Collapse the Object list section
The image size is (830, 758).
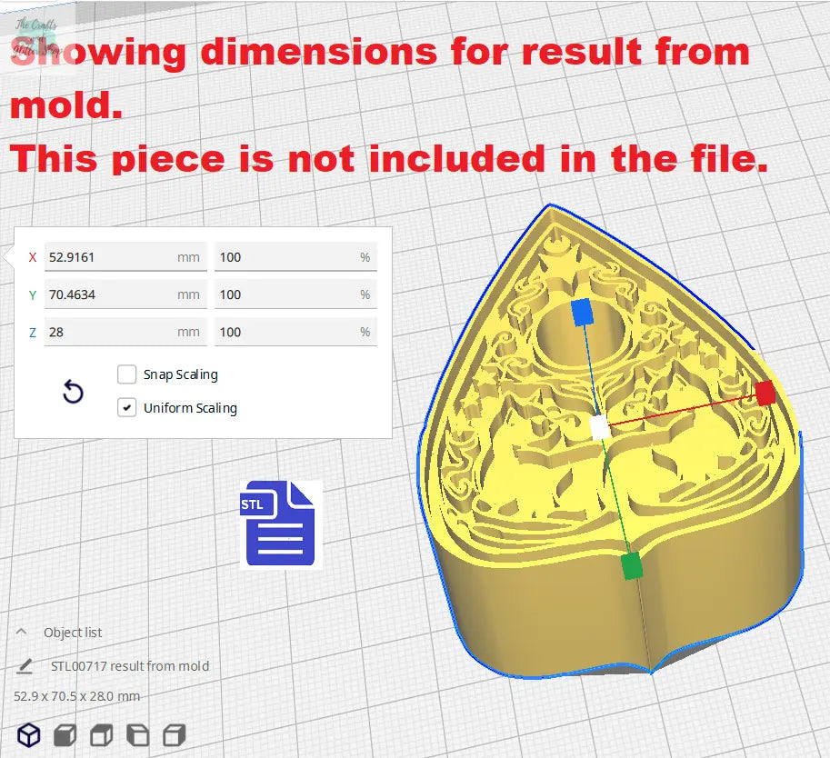(22, 633)
